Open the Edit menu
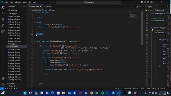The width and height of the screenshot is (171, 96). tap(11, 2)
